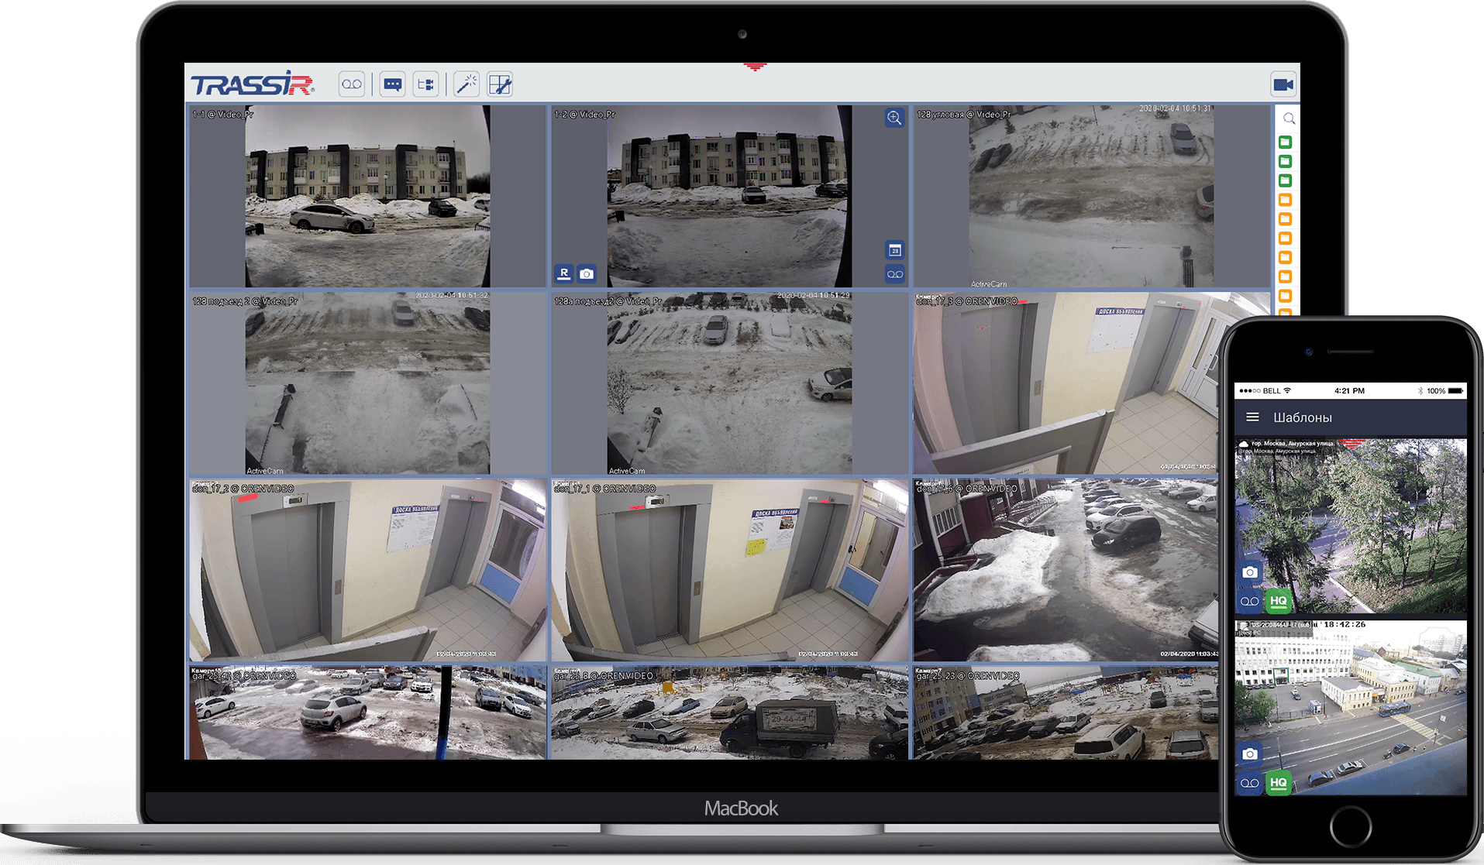Show the camera tree toolbar icon
The height and width of the screenshot is (865, 1484).
pyautogui.click(x=425, y=84)
